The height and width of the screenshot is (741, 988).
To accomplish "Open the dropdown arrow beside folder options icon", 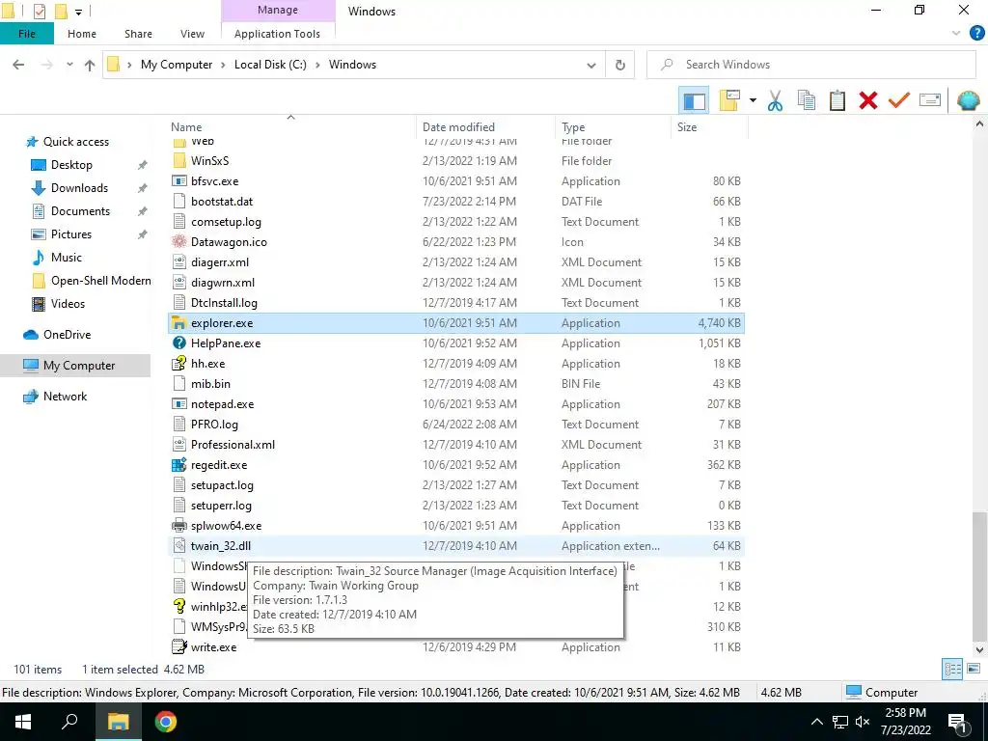I will [x=753, y=100].
